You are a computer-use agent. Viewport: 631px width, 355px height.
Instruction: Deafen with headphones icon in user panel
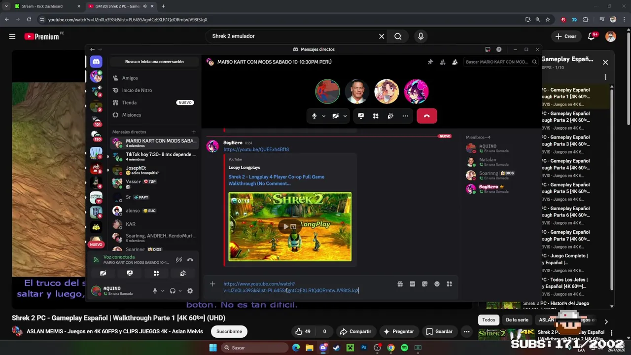pos(173,291)
